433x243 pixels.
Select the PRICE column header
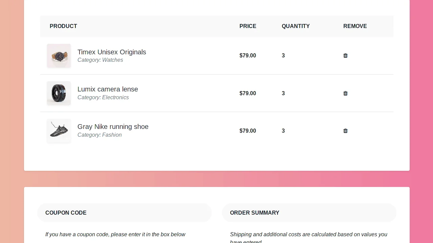click(x=248, y=26)
